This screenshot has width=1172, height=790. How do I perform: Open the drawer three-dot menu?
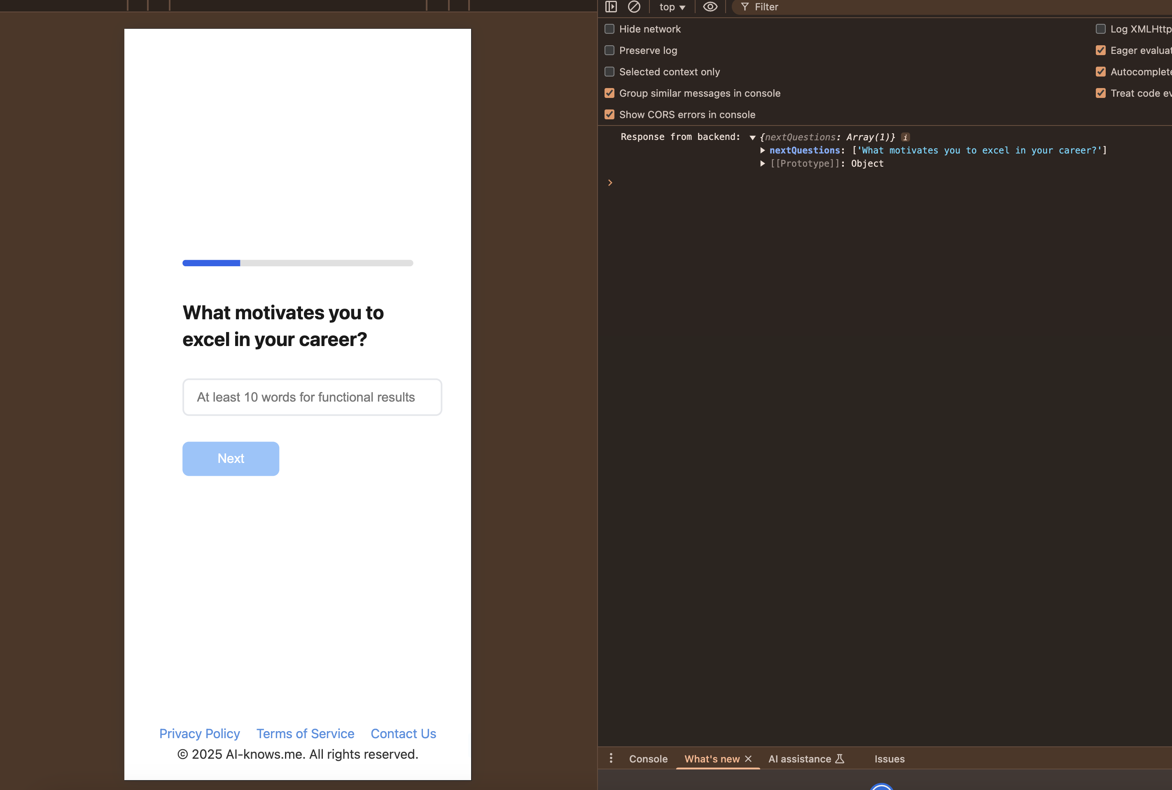(611, 758)
